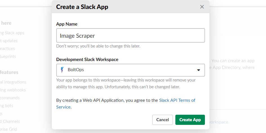Click the dropdown arrow beside BoltOps
Image resolution: width=266 pixels, height=133 pixels.
198,70
